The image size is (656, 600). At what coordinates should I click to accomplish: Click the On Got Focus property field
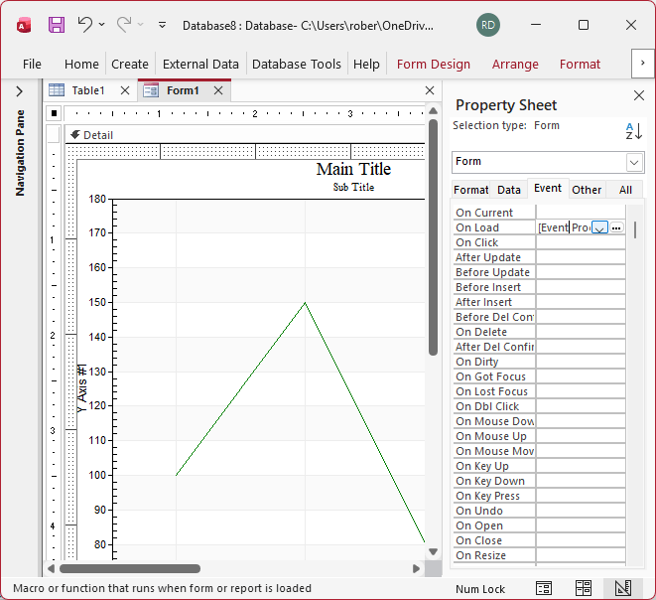click(x=581, y=376)
